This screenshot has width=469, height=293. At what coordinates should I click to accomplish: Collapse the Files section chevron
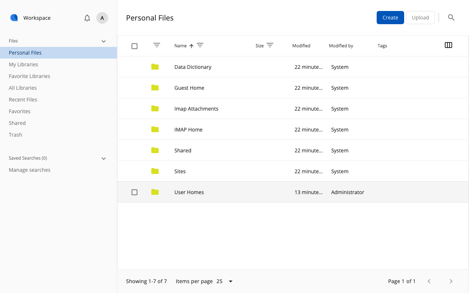[104, 41]
